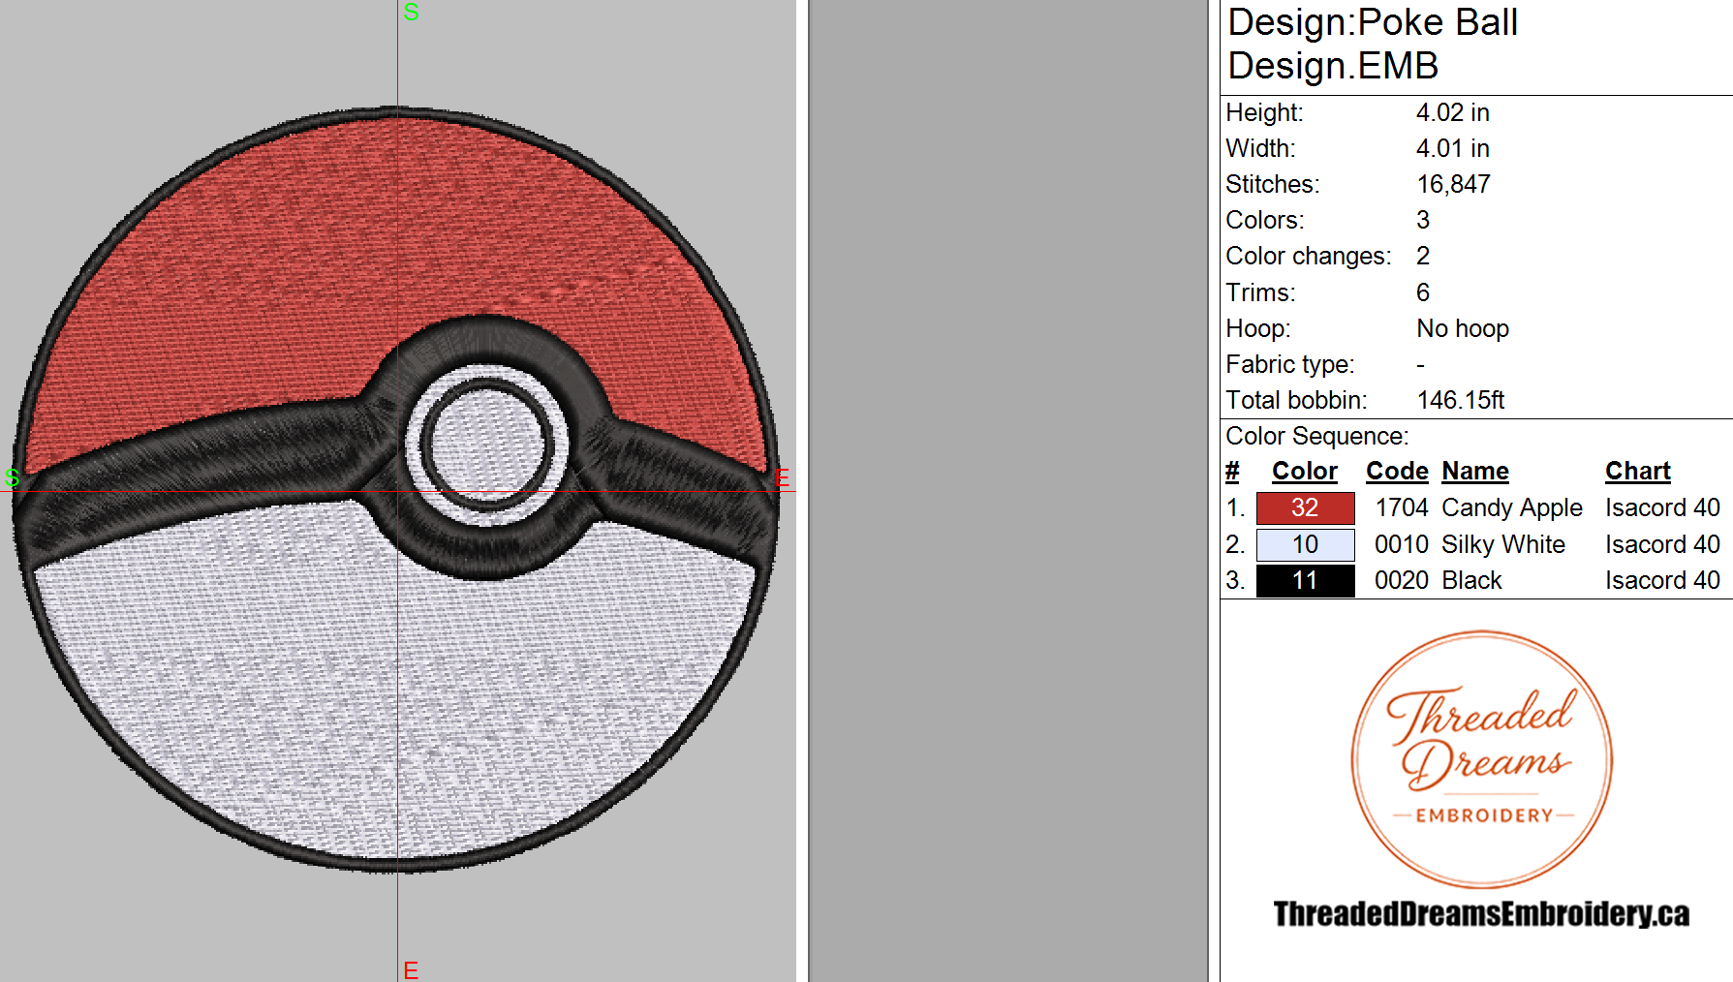Click the Color column header
1733x982 pixels.
(1304, 472)
